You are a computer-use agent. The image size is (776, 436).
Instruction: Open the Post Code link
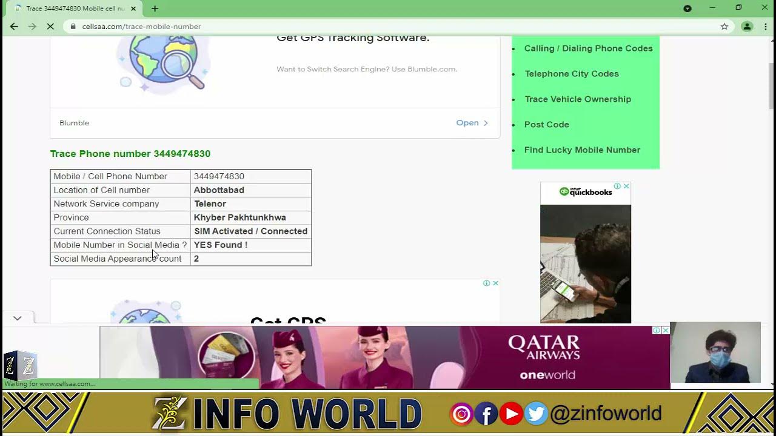click(546, 125)
